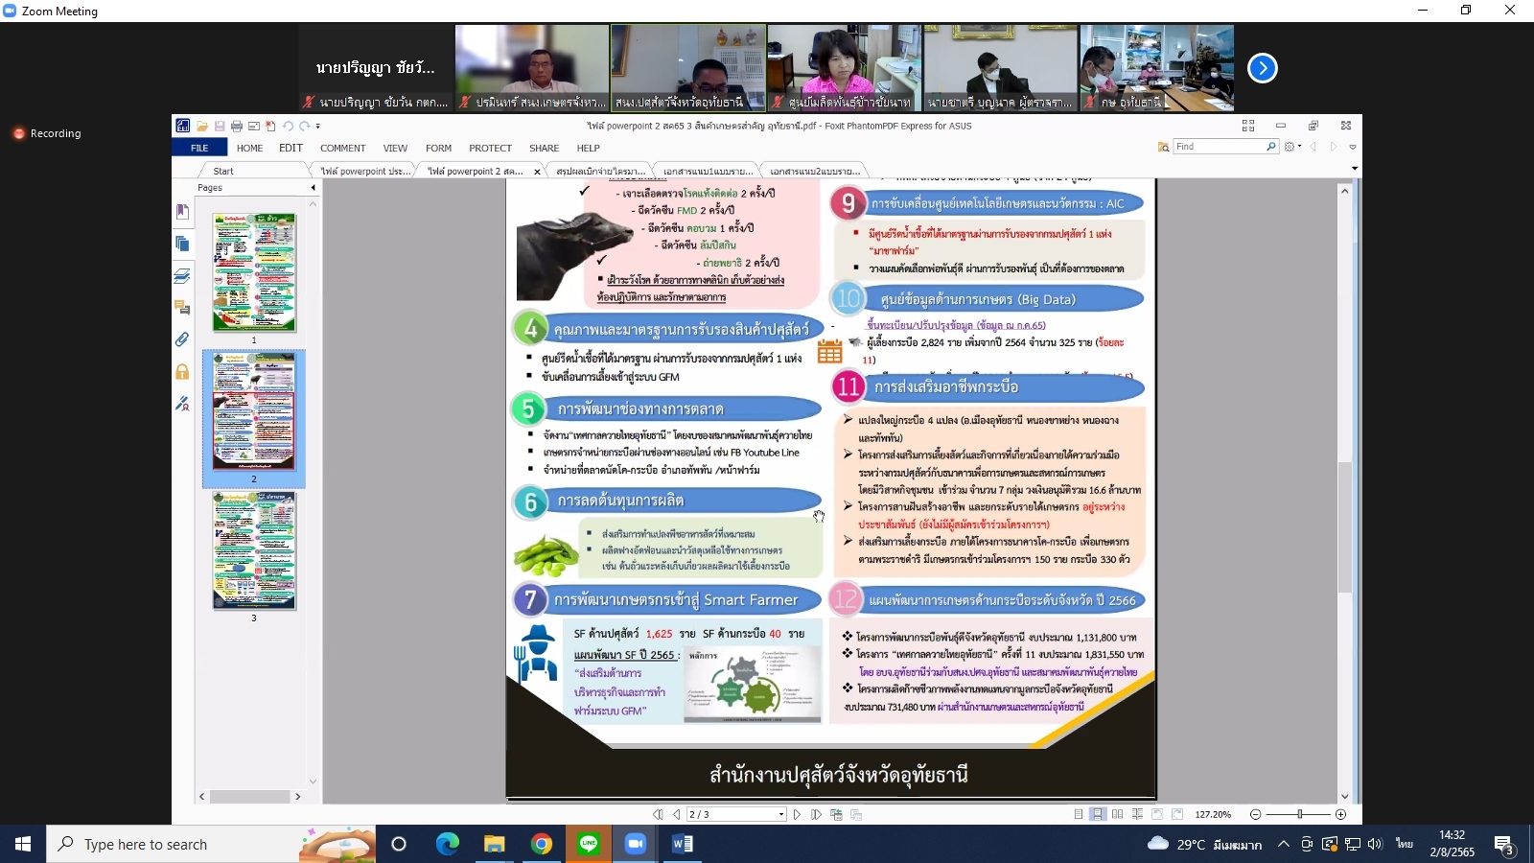The image size is (1534, 863).
Task: Open the Comments panel icon in sidebar
Action: [x=182, y=308]
